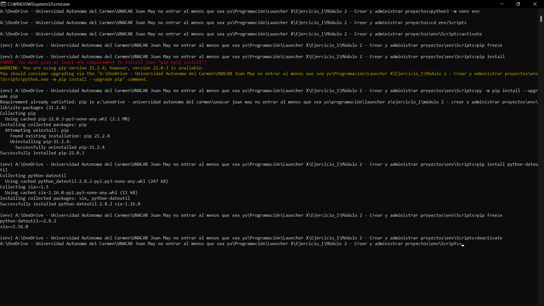Click the red ERROR line about requirement to install

[103, 62]
